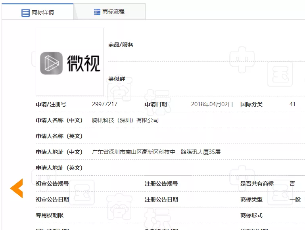Click the orange left arrow
Image resolution: width=305 pixels, height=230 pixels.
pyautogui.click(x=17, y=188)
